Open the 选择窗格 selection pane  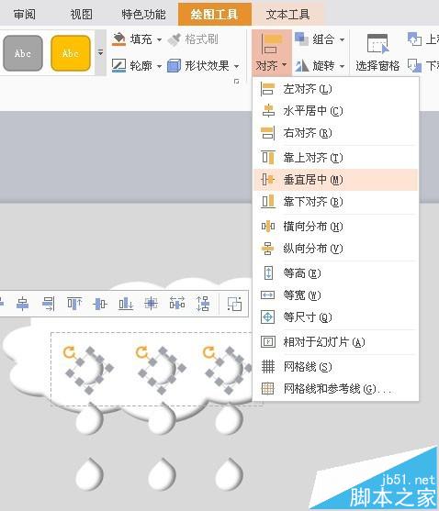point(377,53)
